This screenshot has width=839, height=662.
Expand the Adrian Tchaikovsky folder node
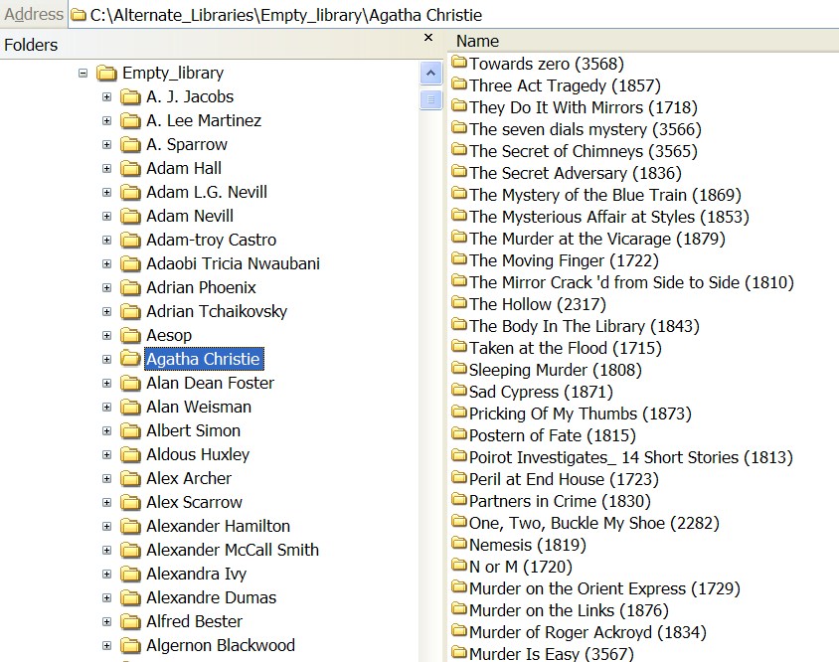107,311
